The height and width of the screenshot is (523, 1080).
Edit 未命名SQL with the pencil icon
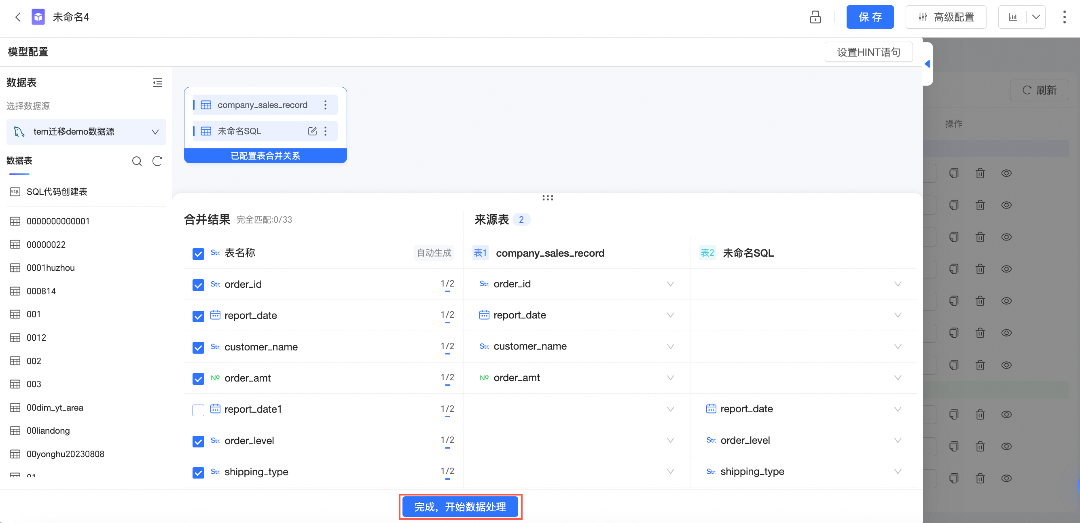[312, 131]
